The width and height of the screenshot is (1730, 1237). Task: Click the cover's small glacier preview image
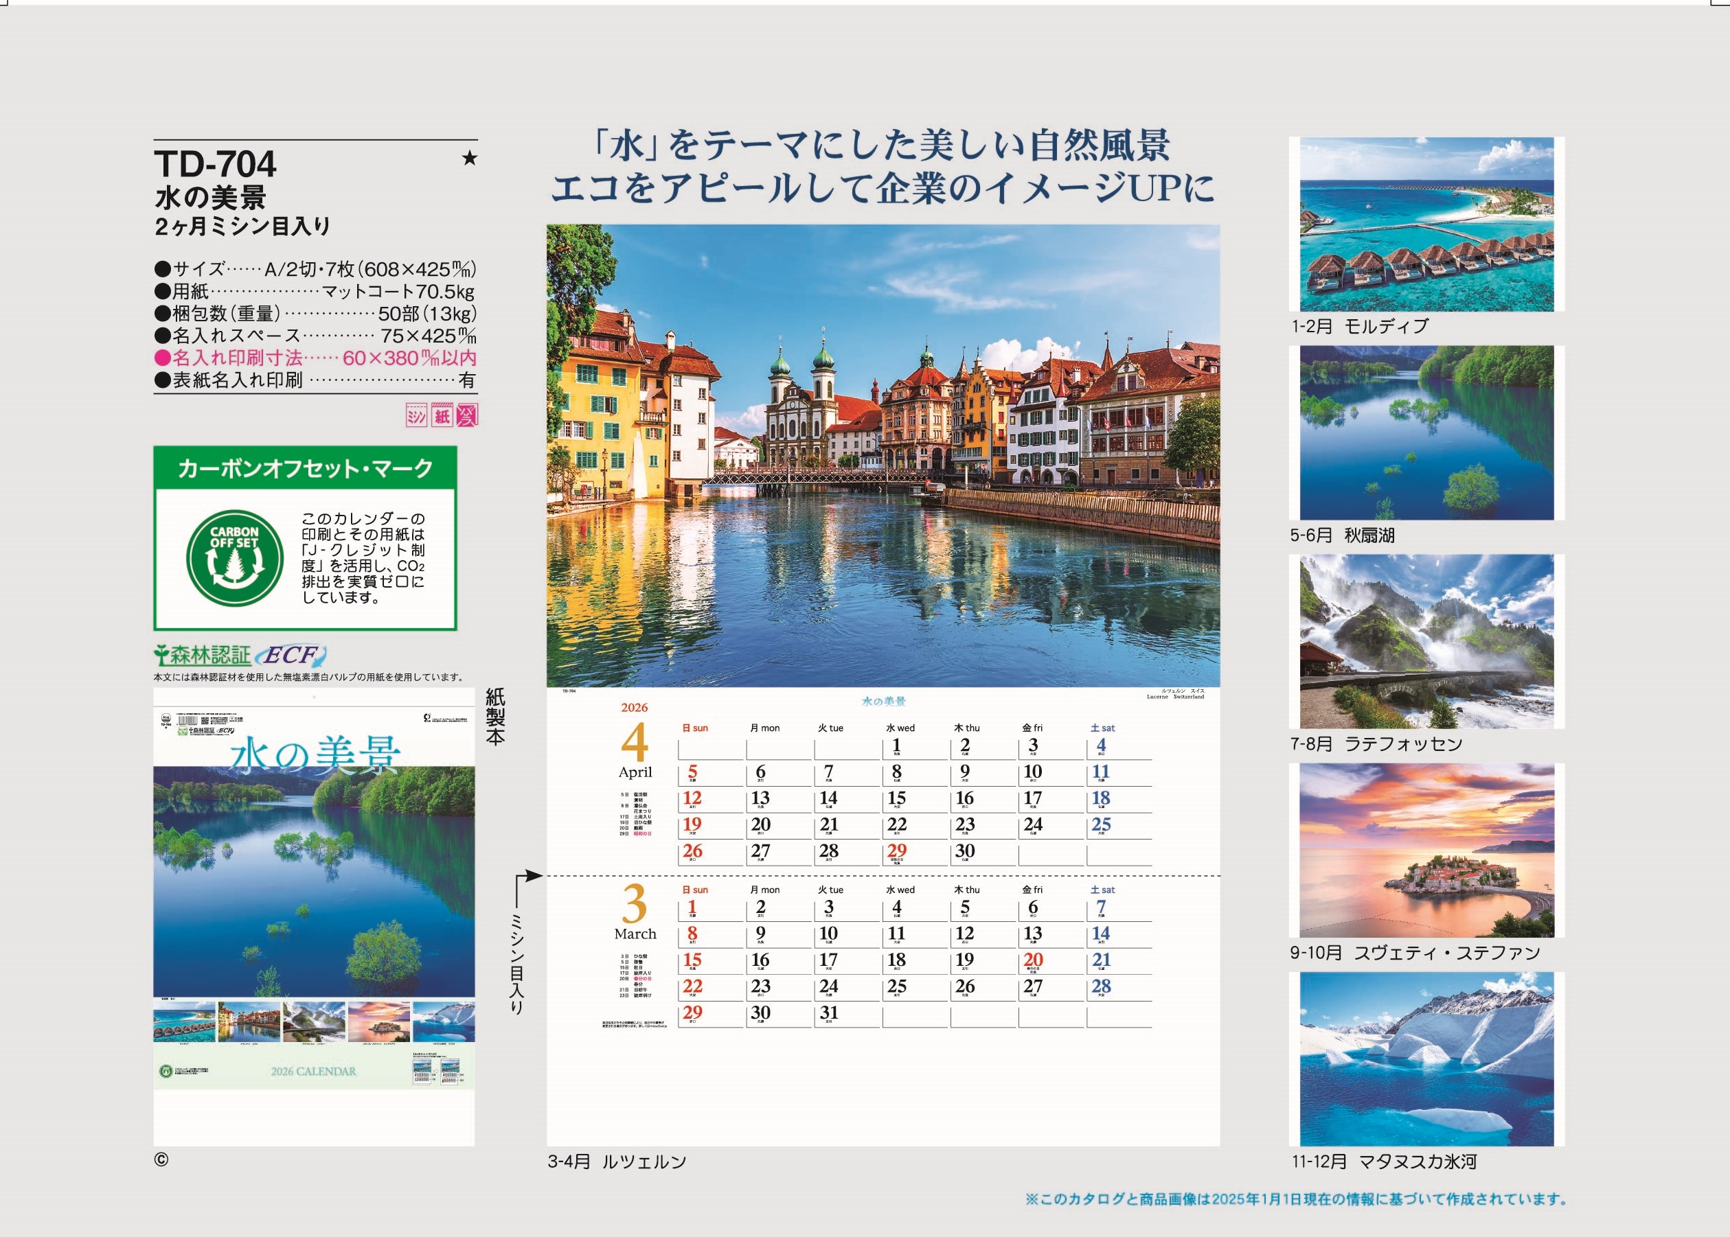[x=444, y=1022]
